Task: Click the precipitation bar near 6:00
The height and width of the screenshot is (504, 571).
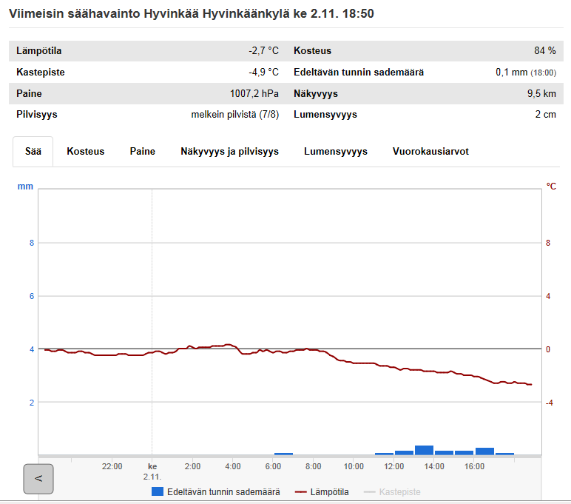Action: pos(283,453)
